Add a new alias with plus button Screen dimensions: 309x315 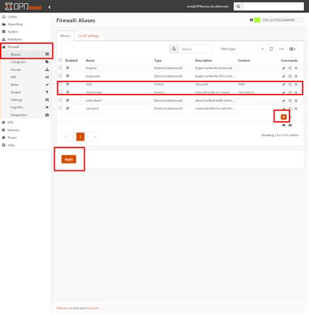coord(284,117)
